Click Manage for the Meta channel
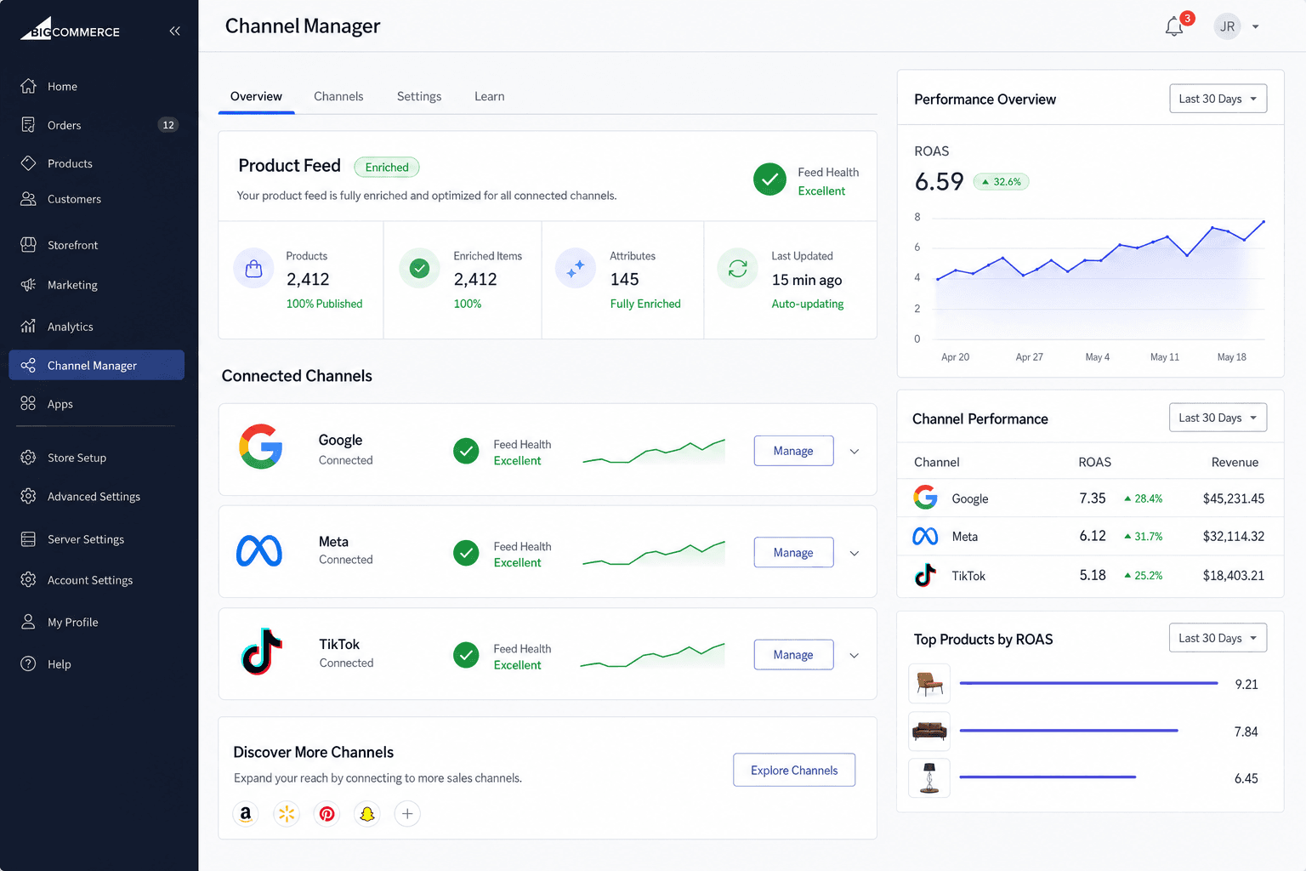 pos(793,553)
